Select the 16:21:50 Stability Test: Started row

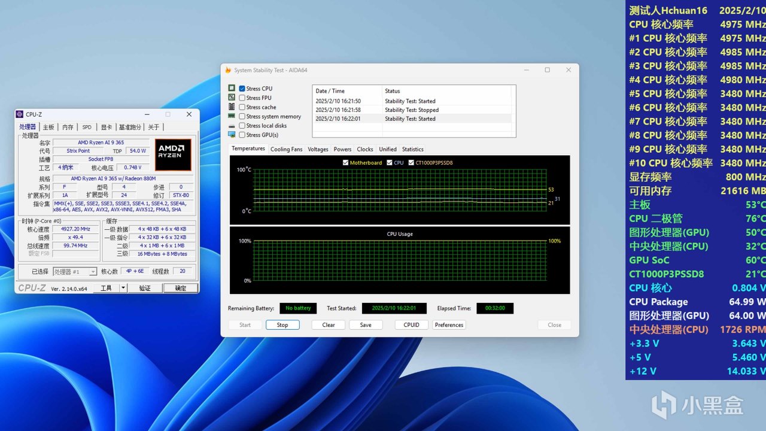point(412,101)
